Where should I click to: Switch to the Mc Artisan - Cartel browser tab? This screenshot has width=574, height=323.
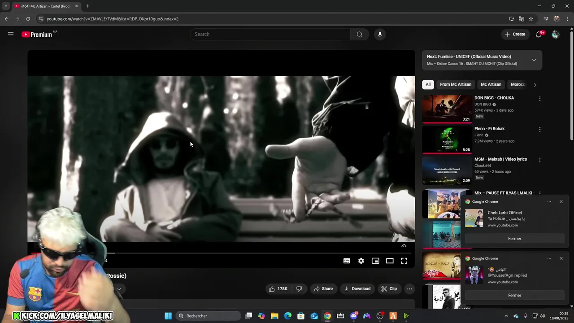pos(45,6)
